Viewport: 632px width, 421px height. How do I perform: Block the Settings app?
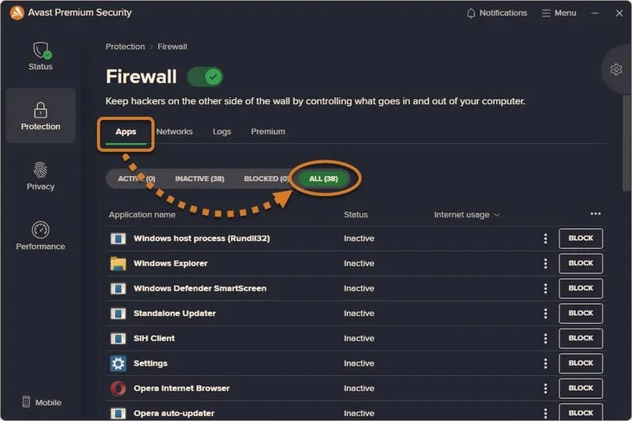[x=581, y=363]
